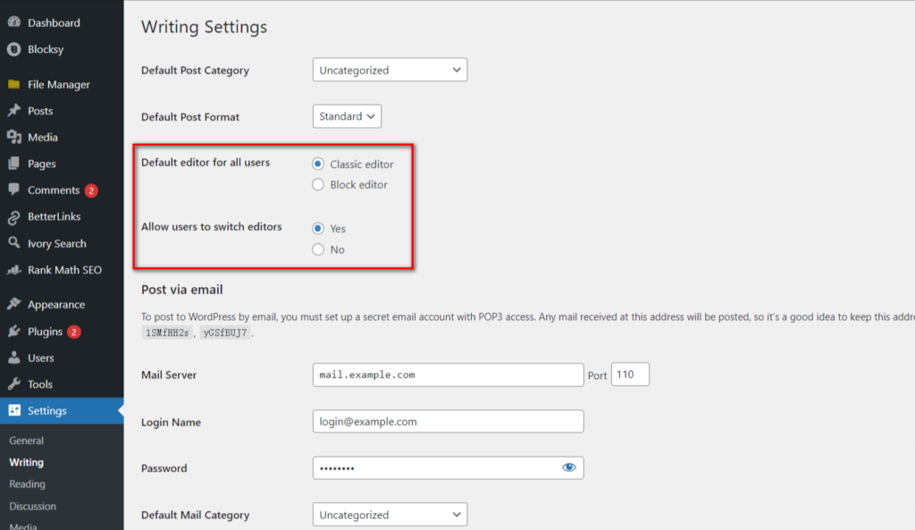This screenshot has width=915, height=530.
Task: Open Discussion settings submenu
Action: coord(33,506)
